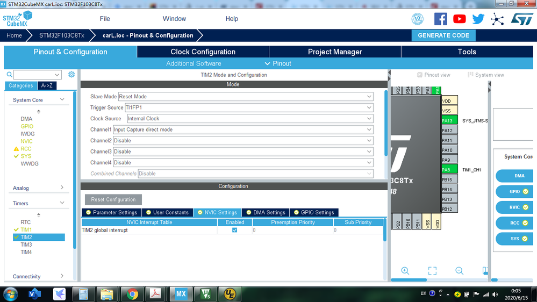
Task: Fit the chip view to the panel
Action: pos(432,271)
